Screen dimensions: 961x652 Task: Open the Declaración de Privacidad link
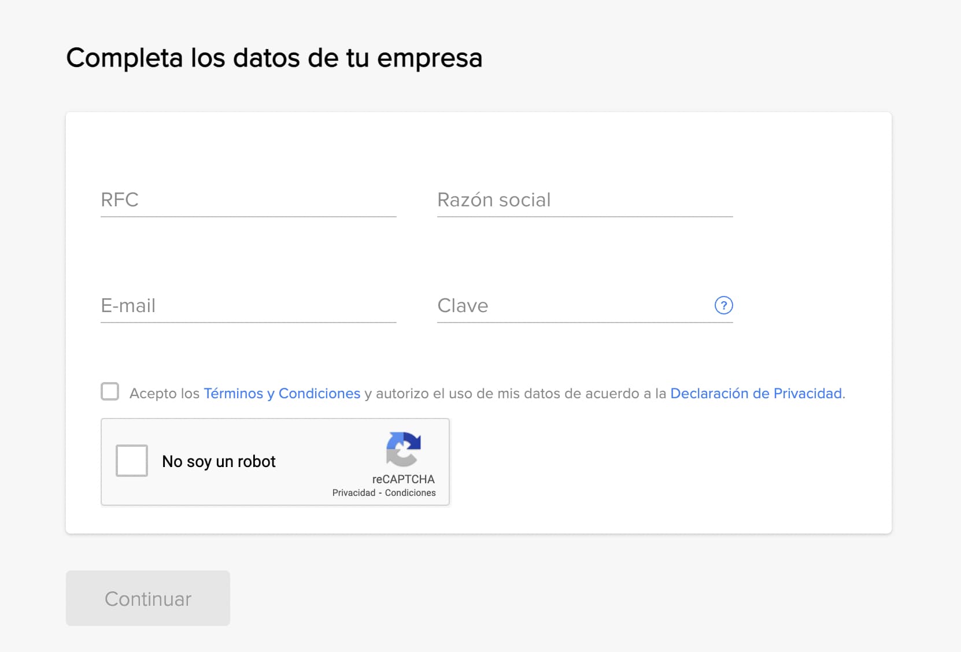756,394
